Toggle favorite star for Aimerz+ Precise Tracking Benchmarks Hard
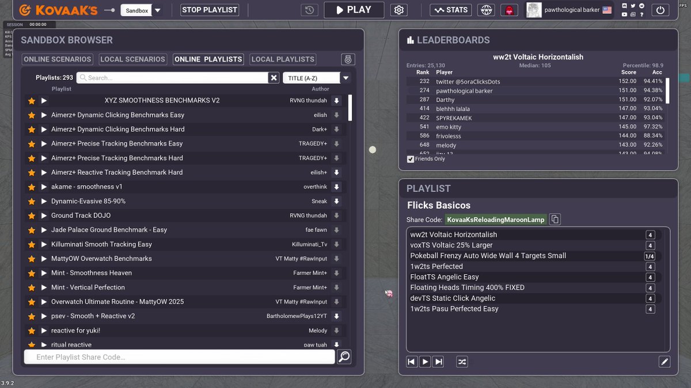This screenshot has height=388, width=691. [x=31, y=158]
